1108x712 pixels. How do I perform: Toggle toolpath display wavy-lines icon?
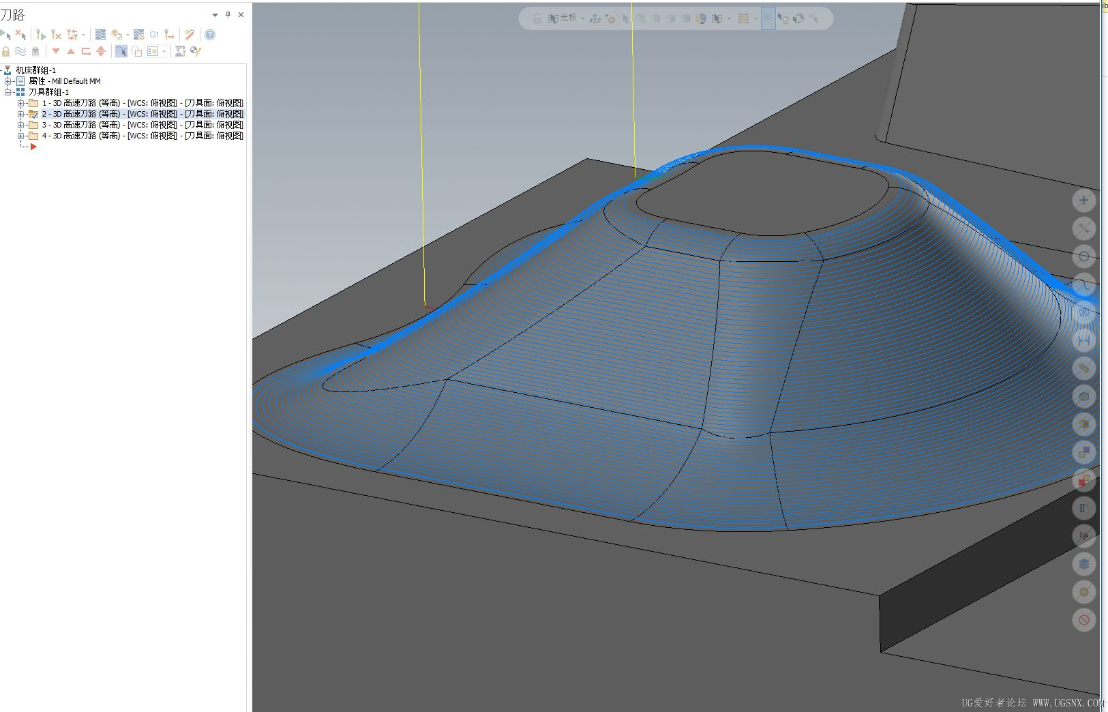coord(20,51)
